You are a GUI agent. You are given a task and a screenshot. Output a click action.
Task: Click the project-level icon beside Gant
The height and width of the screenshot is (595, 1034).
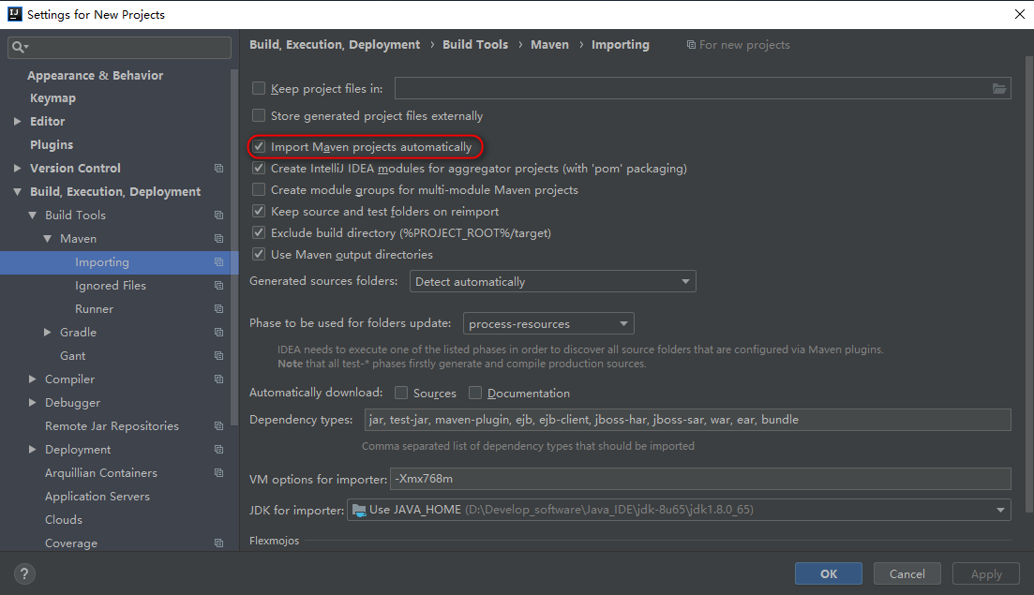click(219, 355)
